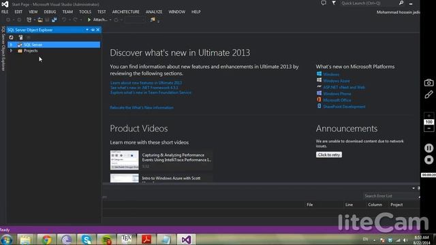Start debugging with the Attach button
This screenshot has width=436, height=245.
click(97, 20)
